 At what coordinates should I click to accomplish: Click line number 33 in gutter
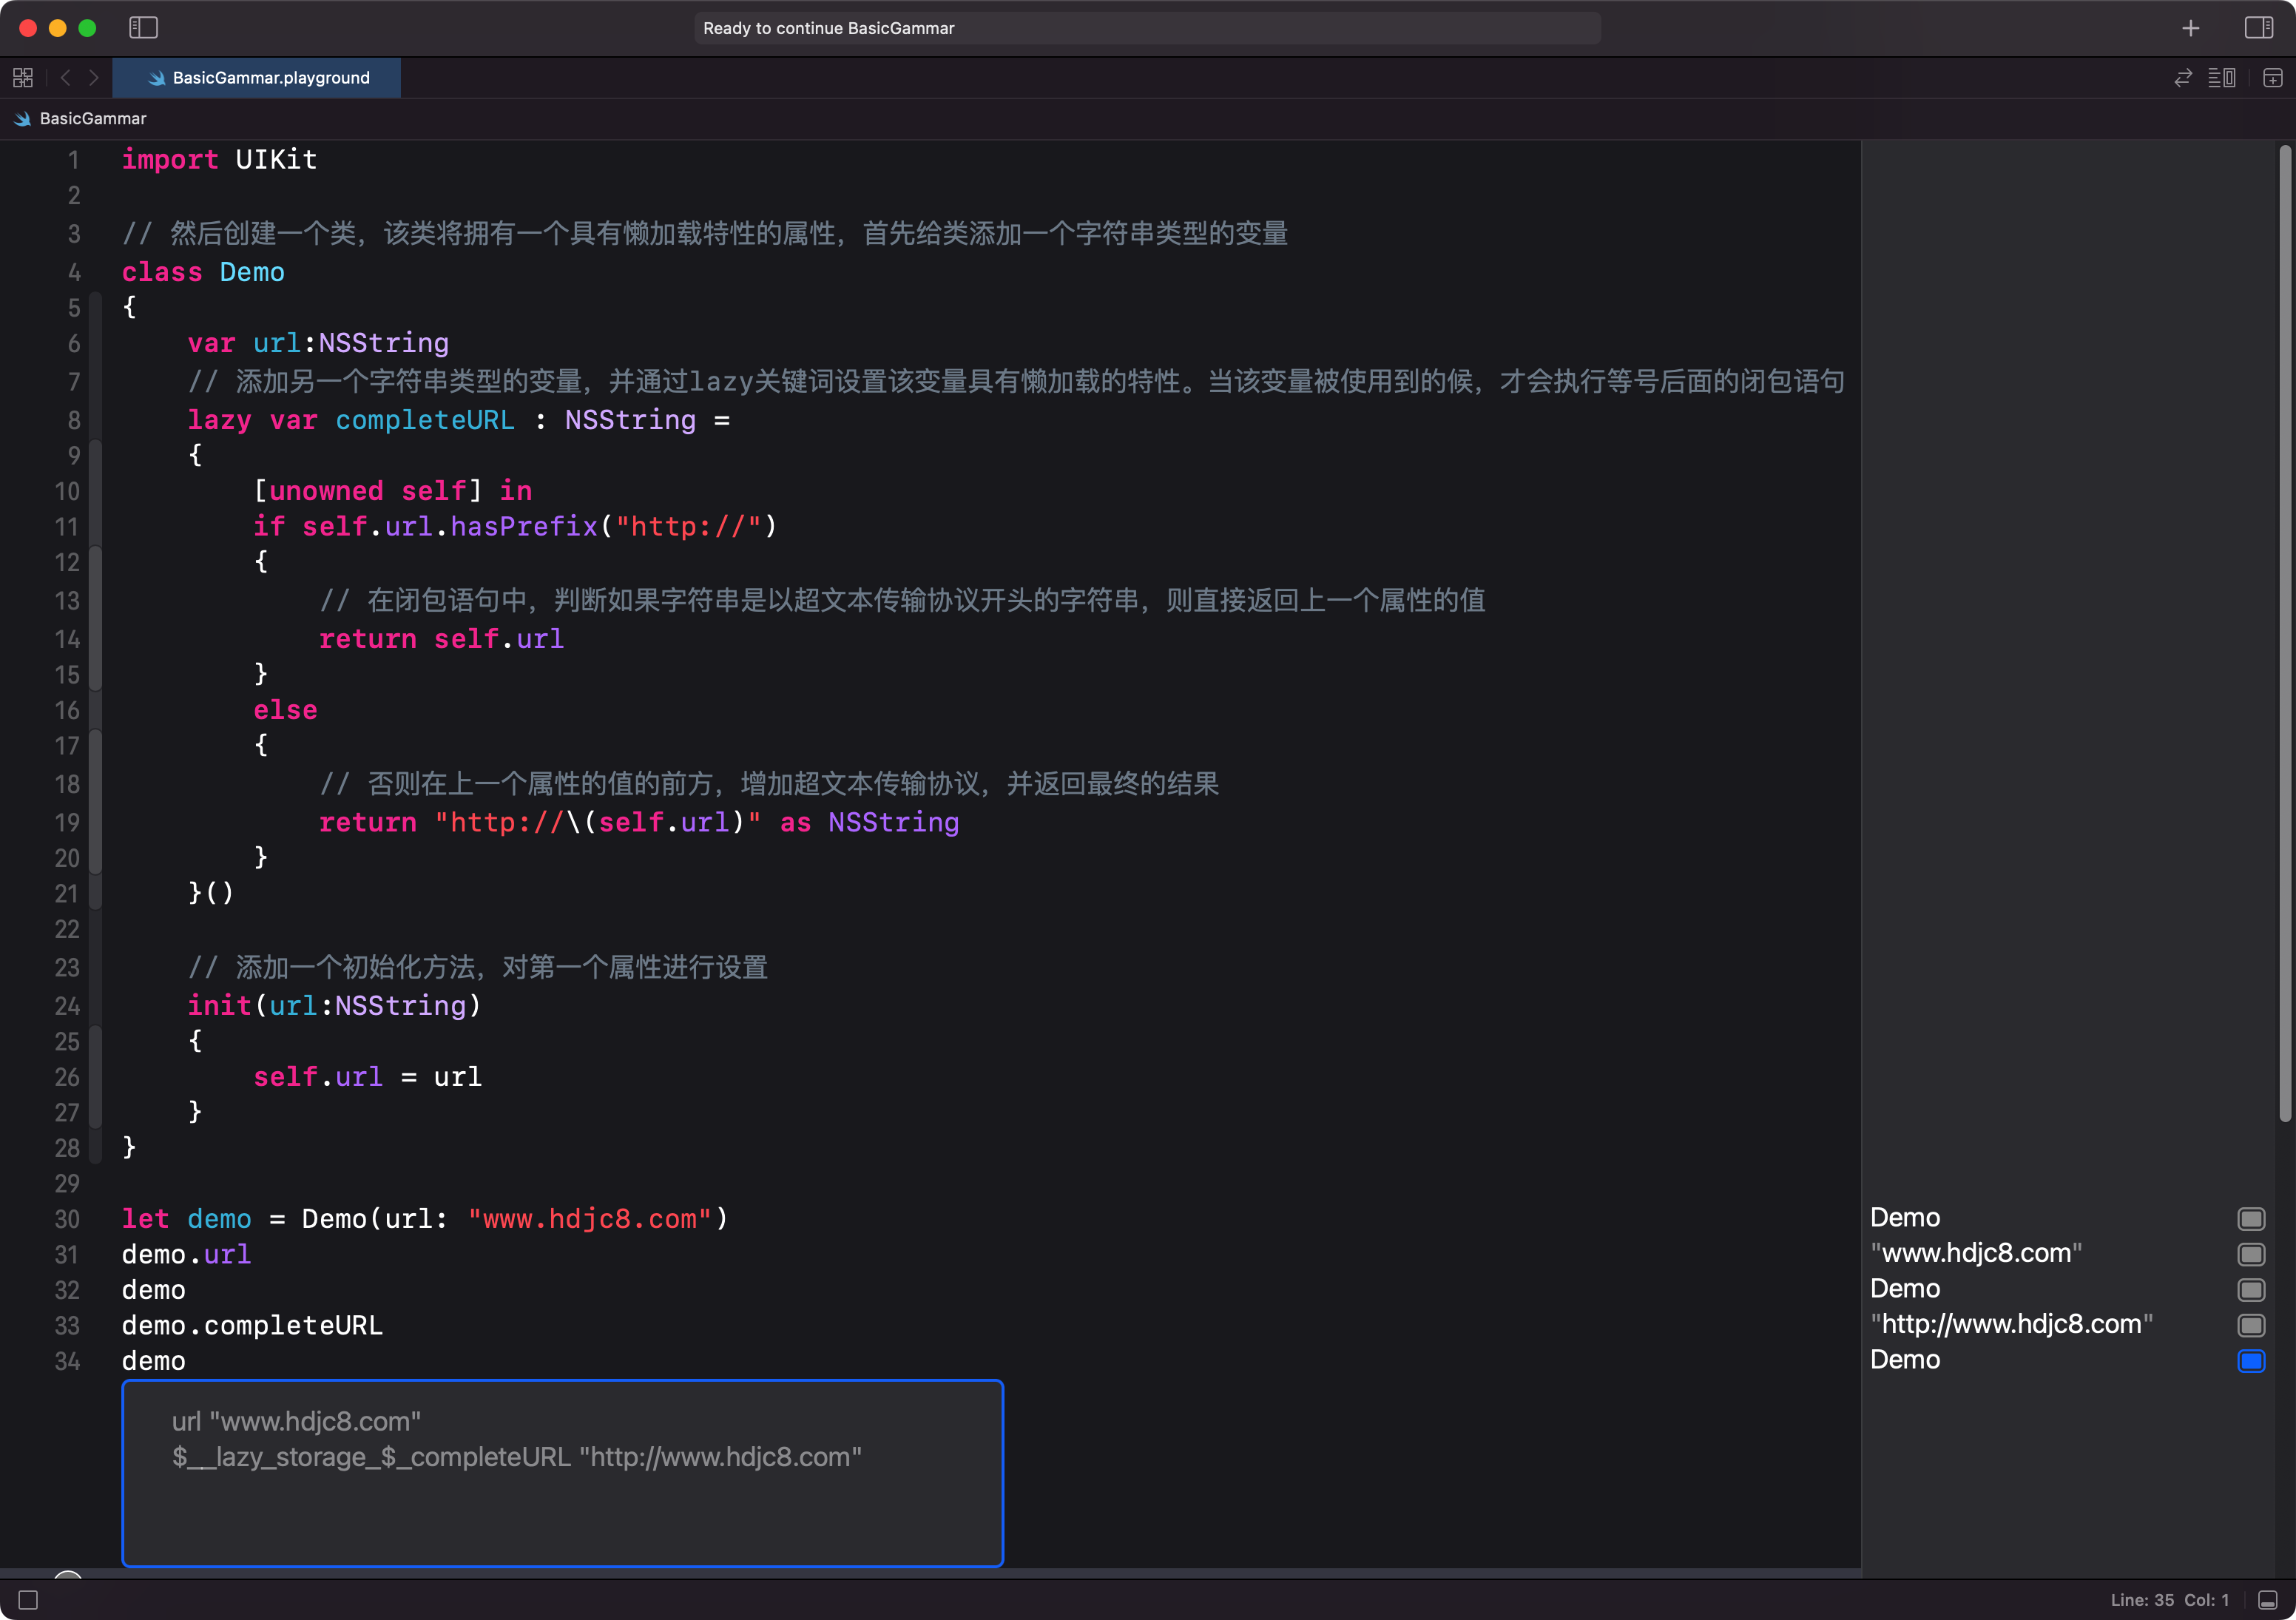67,1326
